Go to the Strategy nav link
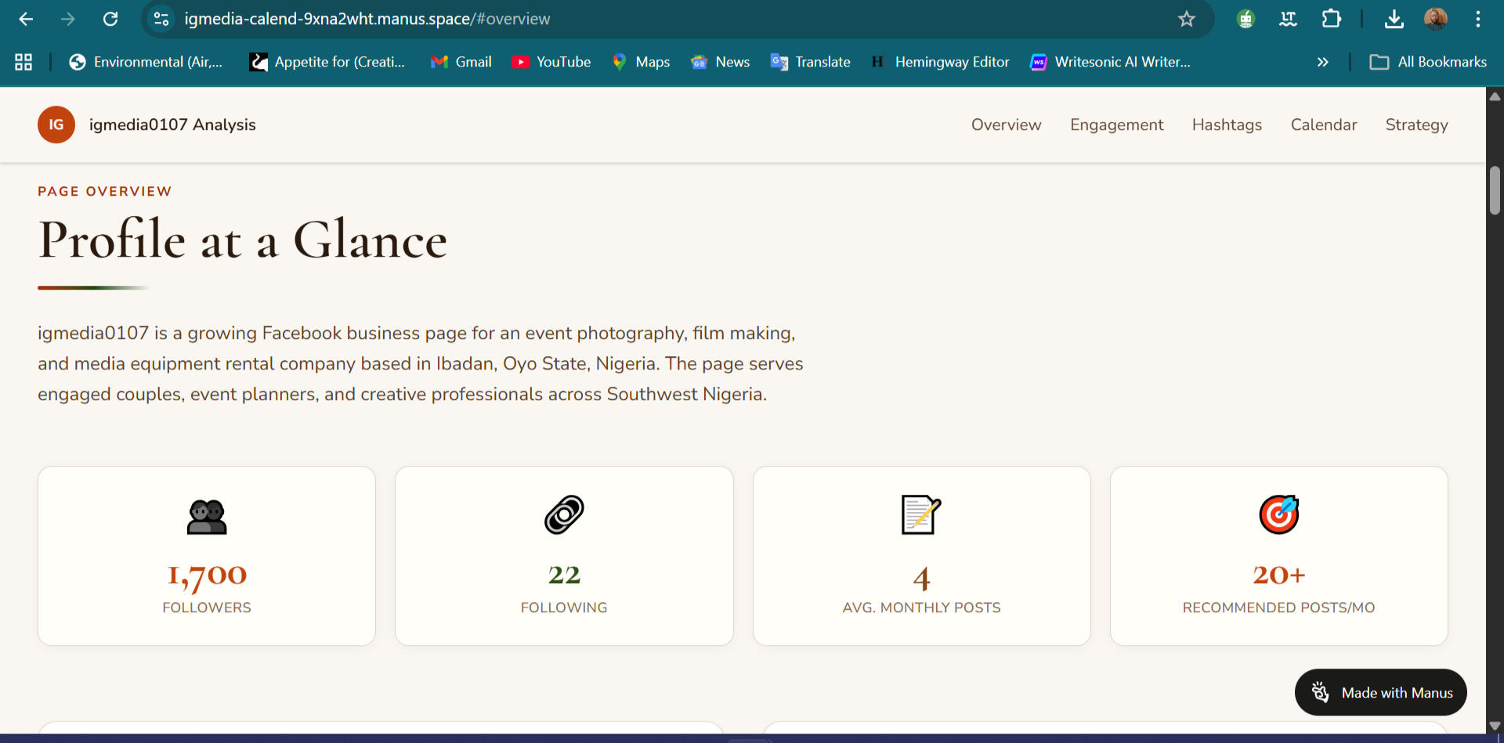The width and height of the screenshot is (1504, 743). pyautogui.click(x=1416, y=124)
